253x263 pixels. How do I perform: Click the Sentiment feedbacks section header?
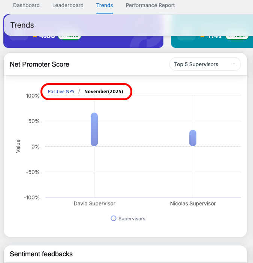(x=41, y=254)
